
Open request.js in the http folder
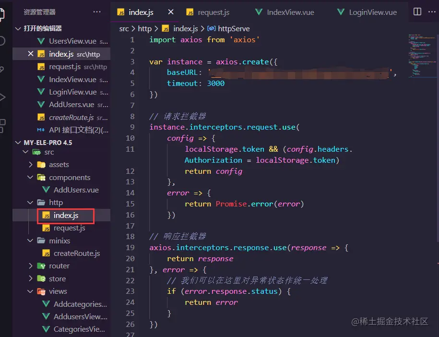pyautogui.click(x=61, y=228)
